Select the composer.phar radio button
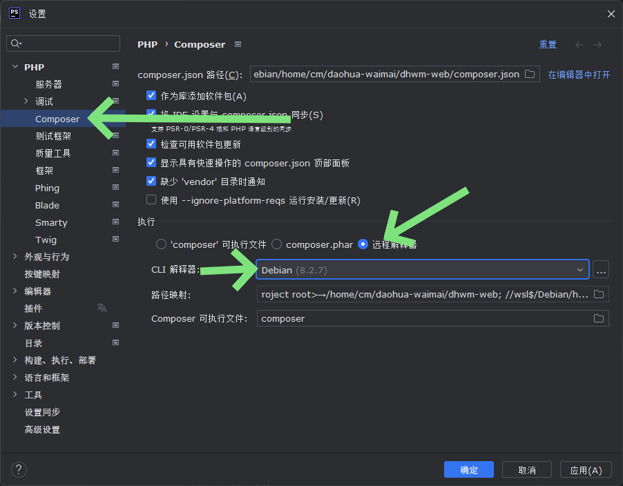This screenshot has height=486, width=623. pos(276,244)
